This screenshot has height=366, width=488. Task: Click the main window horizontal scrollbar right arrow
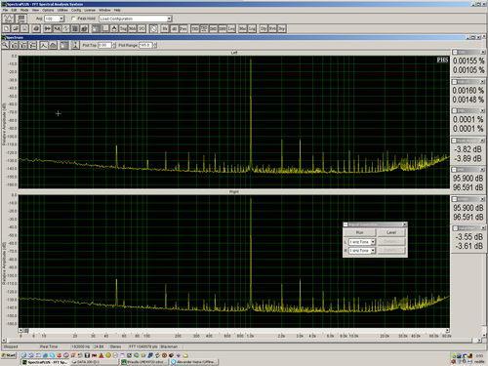(479, 341)
